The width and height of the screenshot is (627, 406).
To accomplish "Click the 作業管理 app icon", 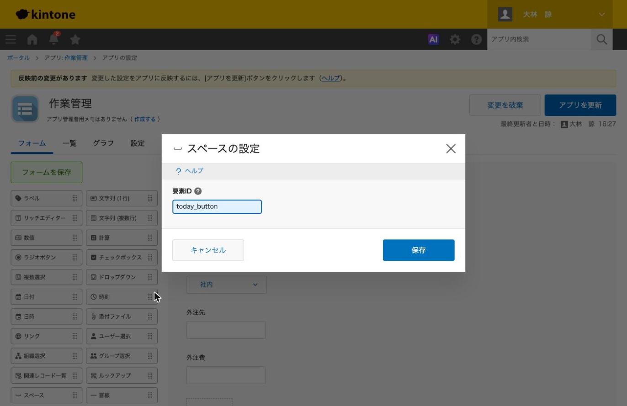I will click(x=25, y=109).
